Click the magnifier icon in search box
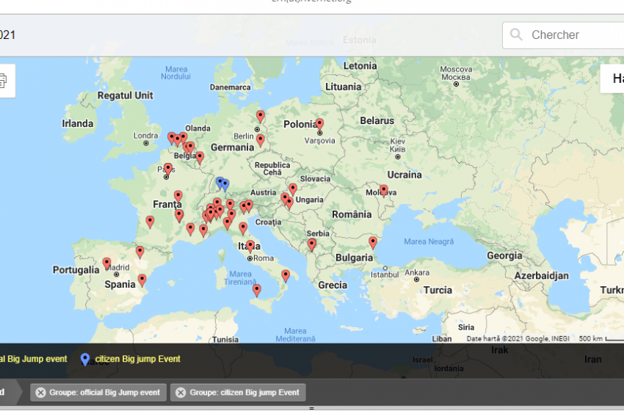 516,34
